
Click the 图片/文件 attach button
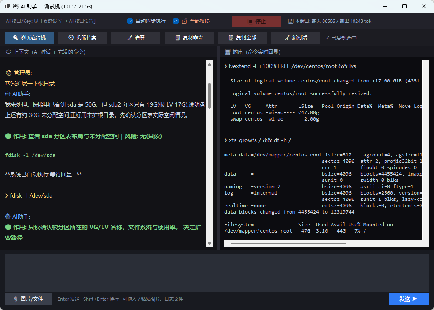pyautogui.click(x=28, y=299)
